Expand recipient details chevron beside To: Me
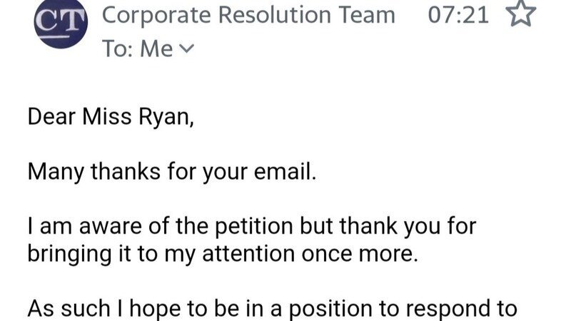The image size is (571, 321). (186, 49)
